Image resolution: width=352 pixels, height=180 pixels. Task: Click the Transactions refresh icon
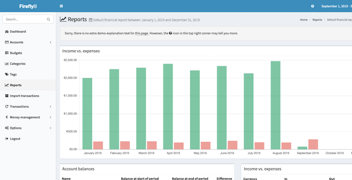(x=6, y=107)
